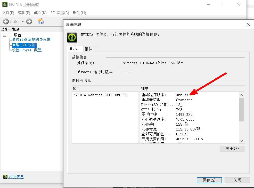Close the NVIDIA 控制面板 main window
The image size is (254, 188).
point(239,5)
